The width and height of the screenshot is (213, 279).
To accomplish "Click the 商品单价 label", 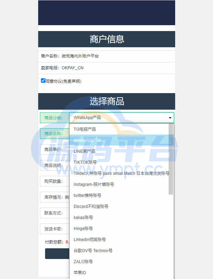I will point(53,149).
